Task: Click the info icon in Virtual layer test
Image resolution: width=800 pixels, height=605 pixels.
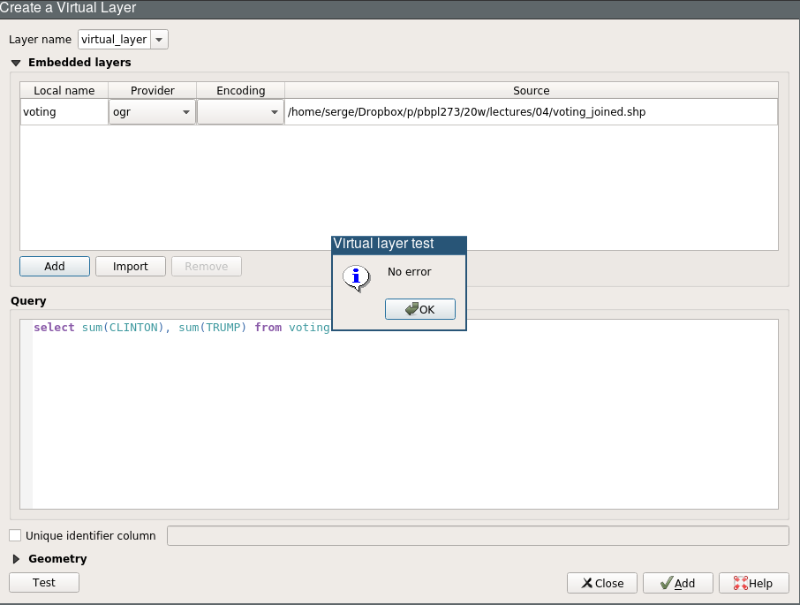Action: click(356, 276)
